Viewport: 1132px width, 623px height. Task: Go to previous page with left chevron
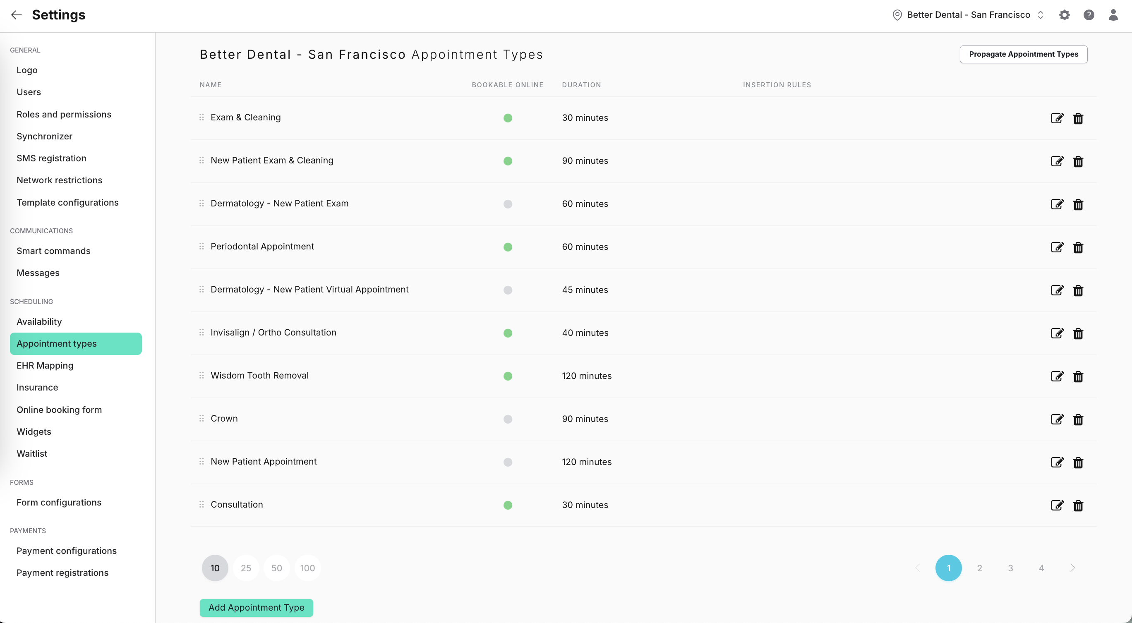click(x=918, y=568)
